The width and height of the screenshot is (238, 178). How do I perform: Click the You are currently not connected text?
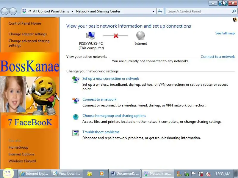pyautogui.click(x=151, y=61)
